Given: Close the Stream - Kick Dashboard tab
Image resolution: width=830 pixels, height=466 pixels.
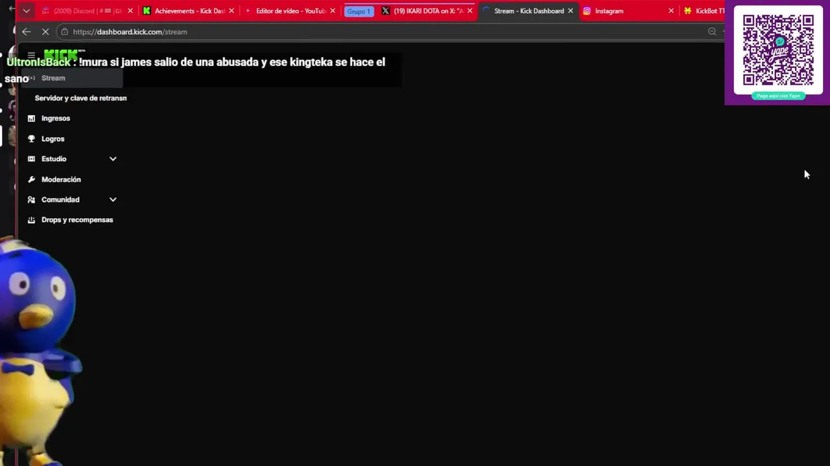Looking at the screenshot, I should [571, 11].
